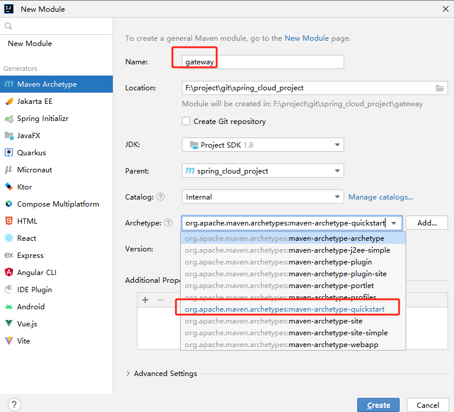Click the HTML generator icon
The width and height of the screenshot is (454, 412).
pyautogui.click(x=9, y=221)
